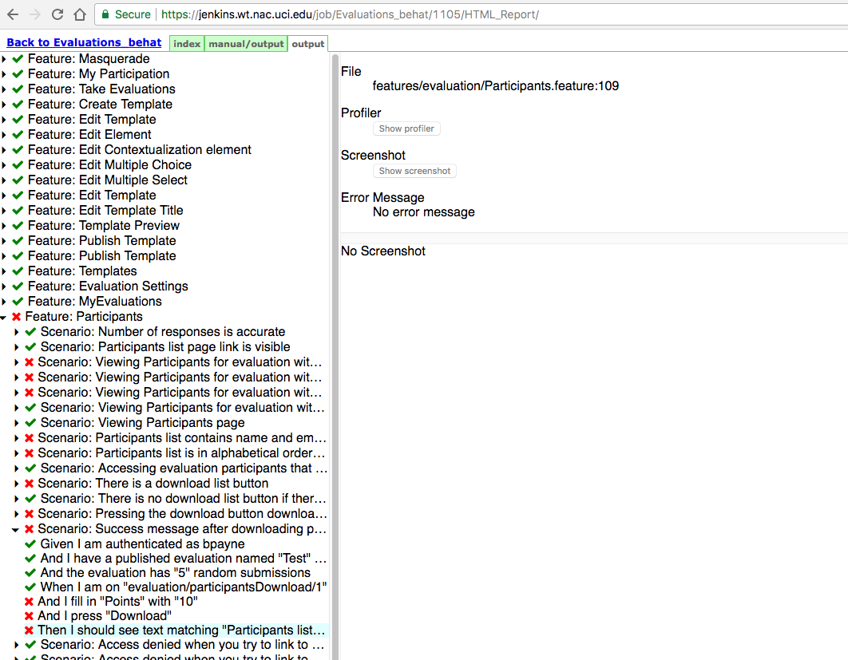Click the Show profiler button
Screen dimensions: 848x660
(x=406, y=128)
